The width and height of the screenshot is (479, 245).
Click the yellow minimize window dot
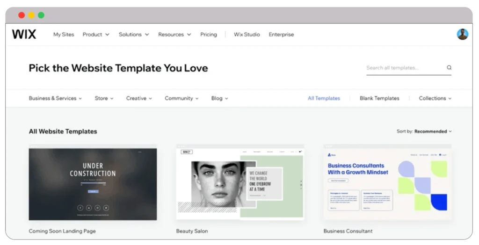(31, 15)
